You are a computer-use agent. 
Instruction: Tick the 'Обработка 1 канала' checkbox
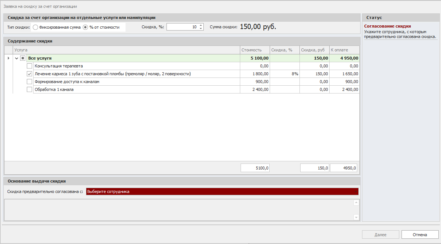coord(29,89)
